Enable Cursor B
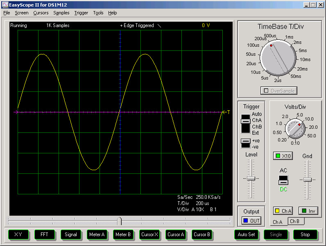This screenshot has height=246, width=326. 202,235
